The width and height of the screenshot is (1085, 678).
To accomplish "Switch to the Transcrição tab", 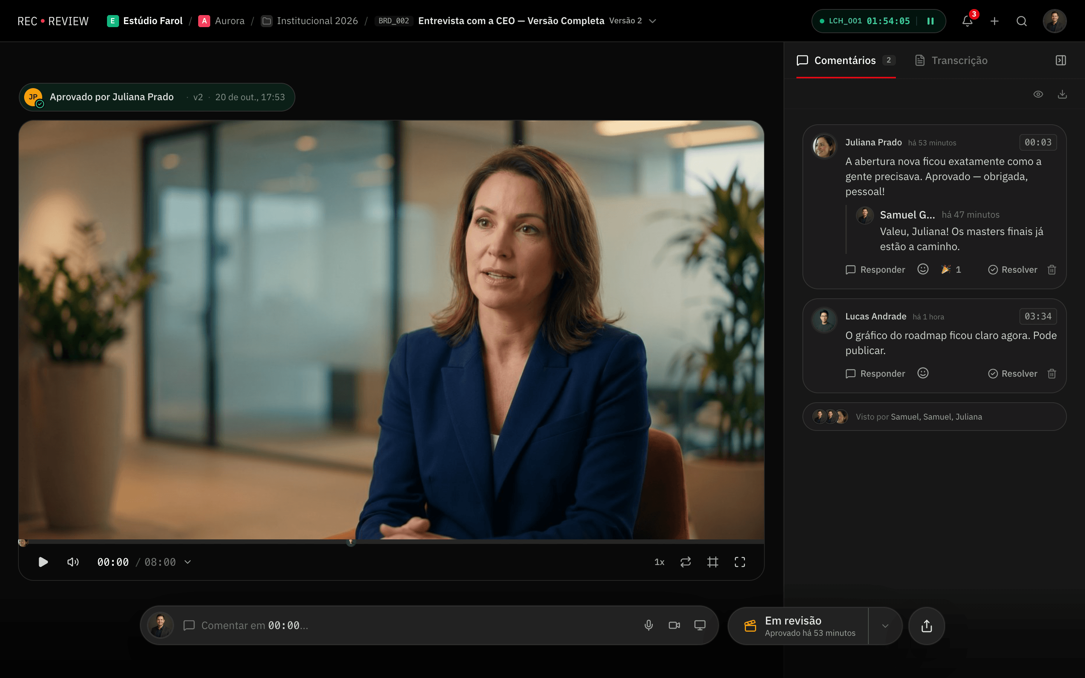I will [x=951, y=61].
